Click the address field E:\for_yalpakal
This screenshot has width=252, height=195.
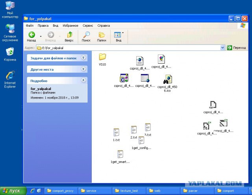(x=128, y=48)
